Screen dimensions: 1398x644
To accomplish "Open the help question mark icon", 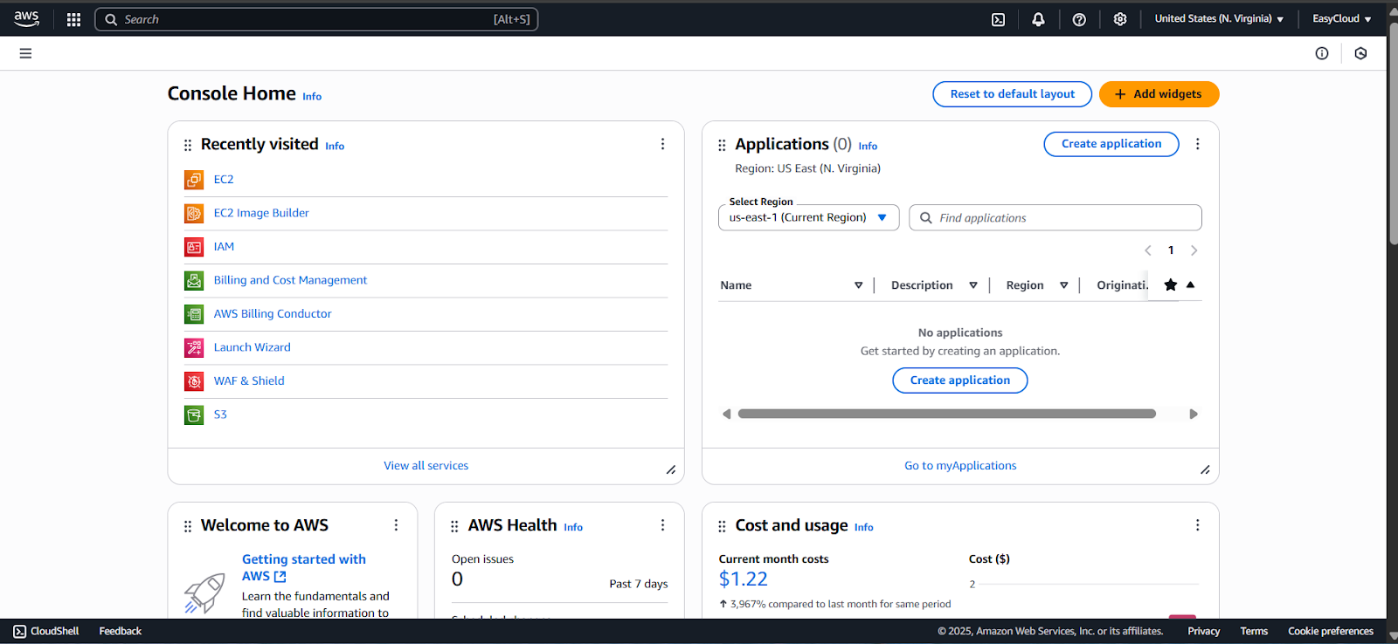I will [1079, 19].
